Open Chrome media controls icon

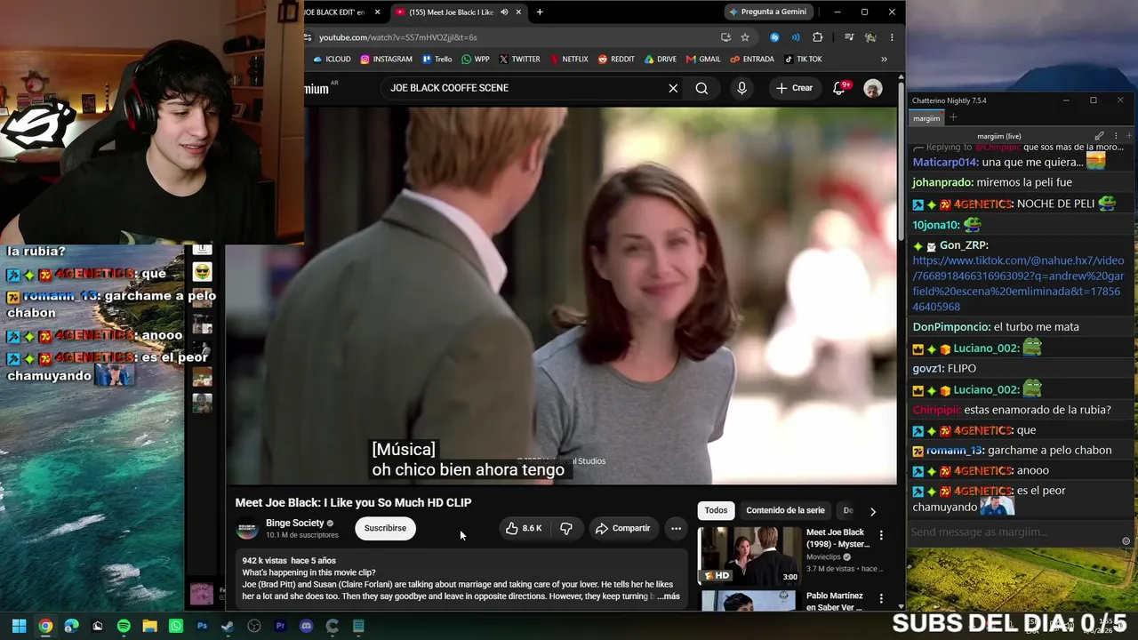pos(849,37)
